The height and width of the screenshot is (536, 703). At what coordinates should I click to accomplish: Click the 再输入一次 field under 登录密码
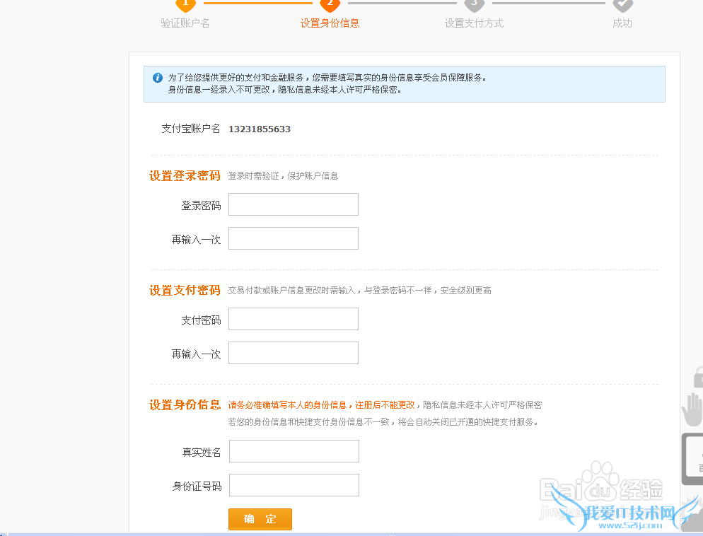(x=294, y=238)
